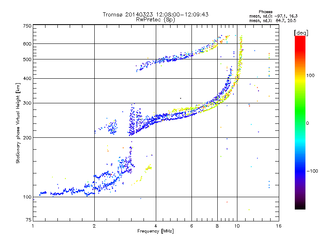Click x-axis tick label '8'
Viewport: 328px width, 246px height.
click(217, 226)
